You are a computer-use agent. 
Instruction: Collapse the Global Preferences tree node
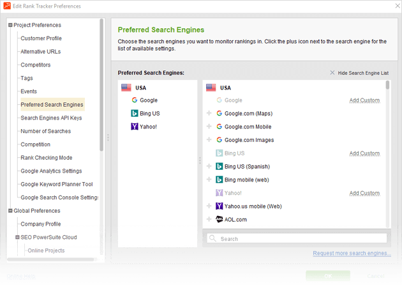pos(10,211)
